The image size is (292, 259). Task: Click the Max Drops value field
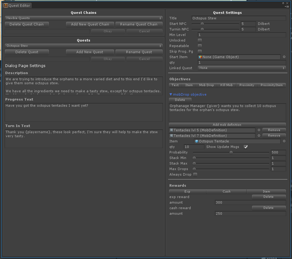click(x=278, y=169)
